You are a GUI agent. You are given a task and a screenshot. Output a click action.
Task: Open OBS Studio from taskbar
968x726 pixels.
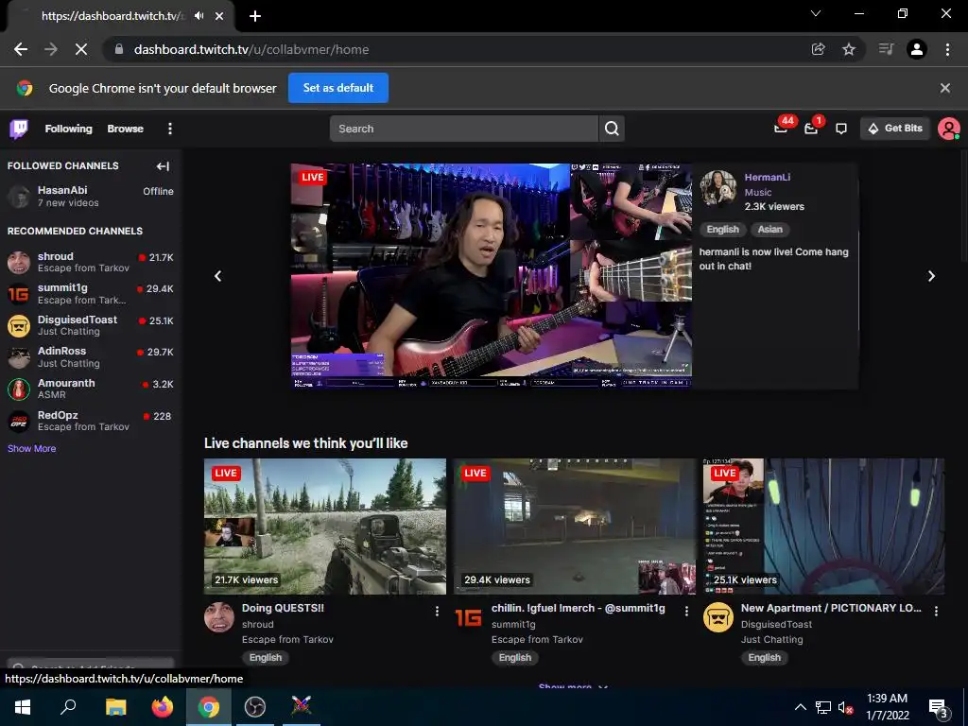(x=255, y=707)
